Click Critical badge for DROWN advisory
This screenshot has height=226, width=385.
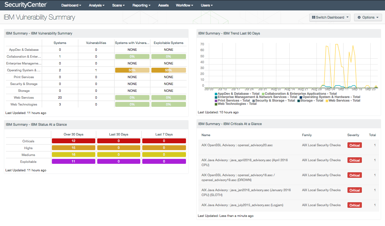point(355,175)
